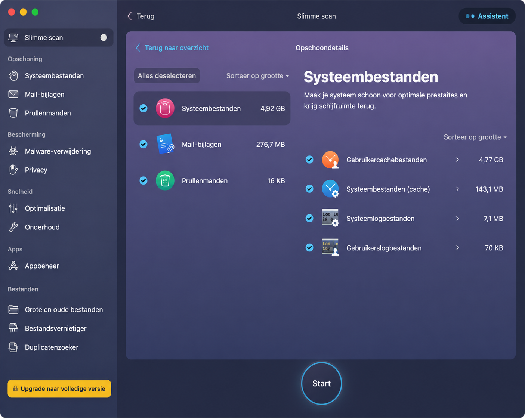Expand Gebruikerslogbestanden with its chevron
The image size is (525, 418).
pos(457,248)
